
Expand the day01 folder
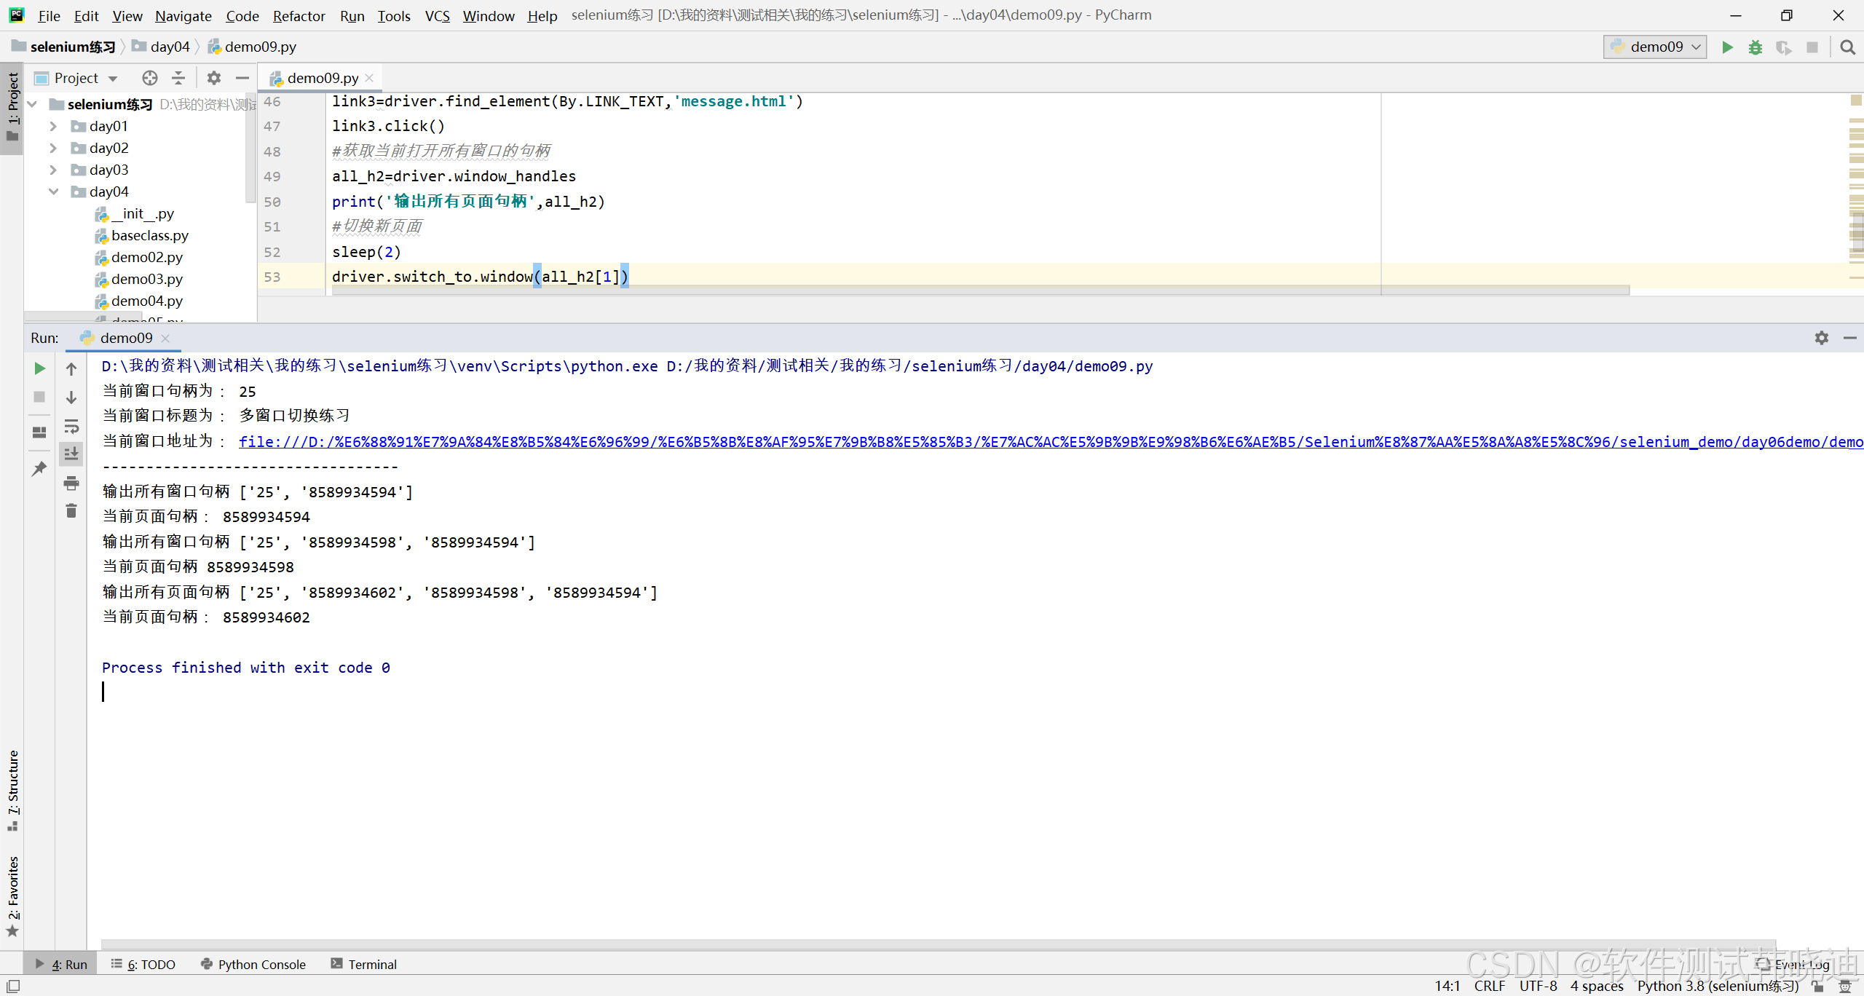coord(53,126)
